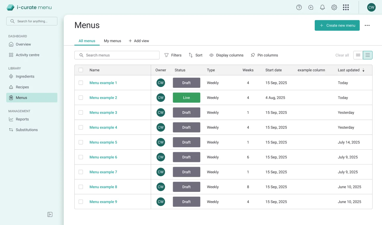Viewport: 382px width, 225px height.
Task: Open Draft status of Menu example 3
Action: point(186,112)
